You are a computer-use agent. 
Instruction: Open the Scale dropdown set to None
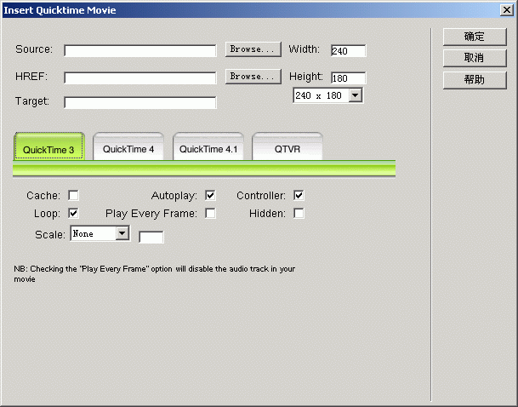100,234
